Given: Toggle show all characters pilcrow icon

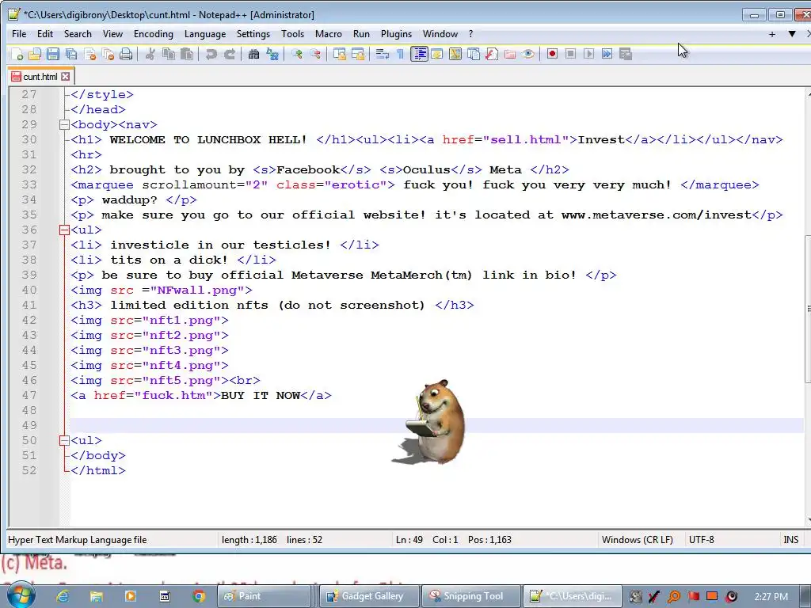Looking at the screenshot, I should click(400, 54).
